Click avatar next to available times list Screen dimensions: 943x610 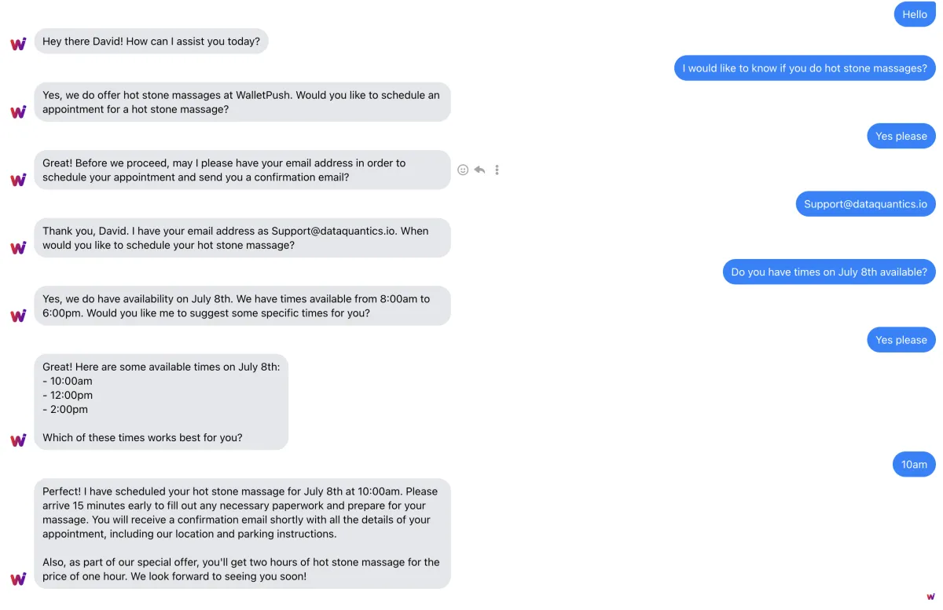click(x=18, y=440)
